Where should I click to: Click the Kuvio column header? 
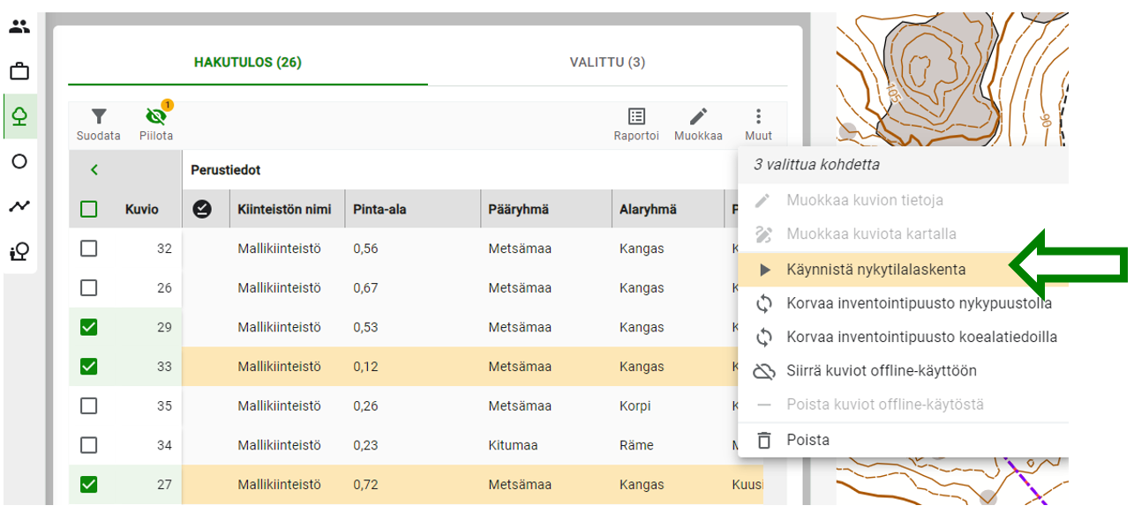(142, 209)
